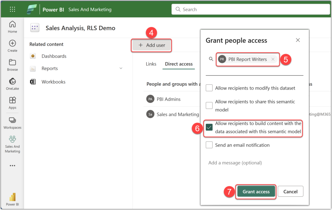Click the Fabric logo in header
This screenshot has height=210, width=332.
32,9
